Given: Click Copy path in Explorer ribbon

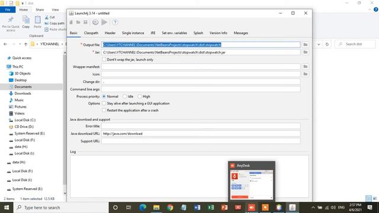Looking at the screenshot, I should point(54,24).
